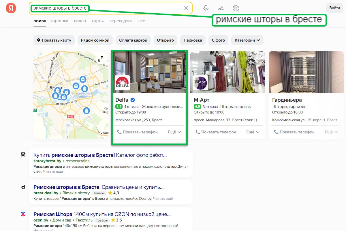Image resolution: width=346 pixels, height=231 pixels.
Task: Open search settings sliders icon
Action: click(x=221, y=8)
